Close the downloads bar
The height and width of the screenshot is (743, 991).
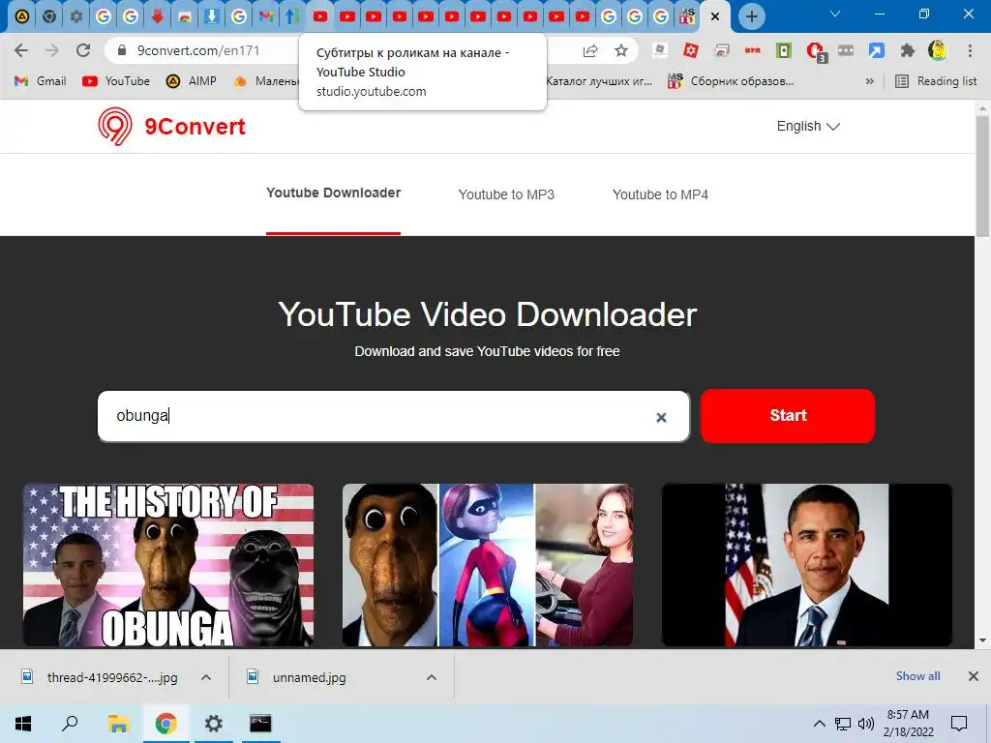pyautogui.click(x=974, y=676)
